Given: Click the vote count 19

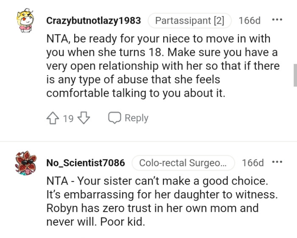Looking at the screenshot, I should tap(68, 119).
